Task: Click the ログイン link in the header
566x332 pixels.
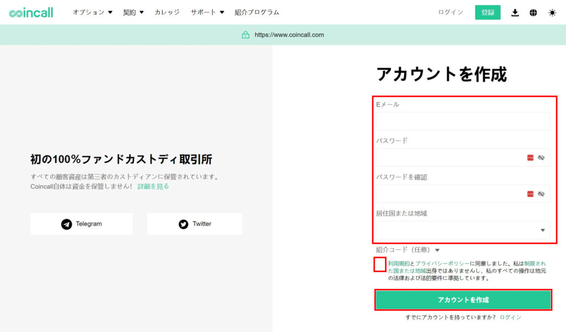Action: coord(450,12)
